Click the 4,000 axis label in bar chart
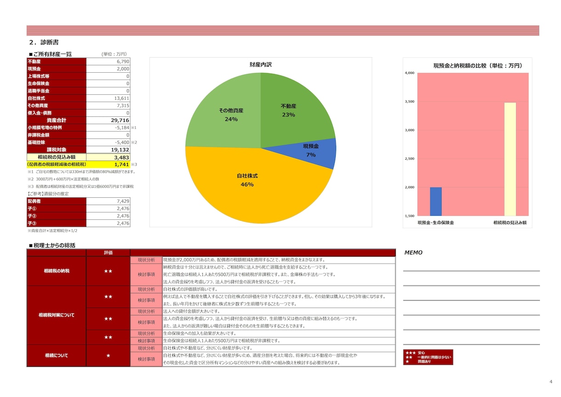 [x=410, y=73]
